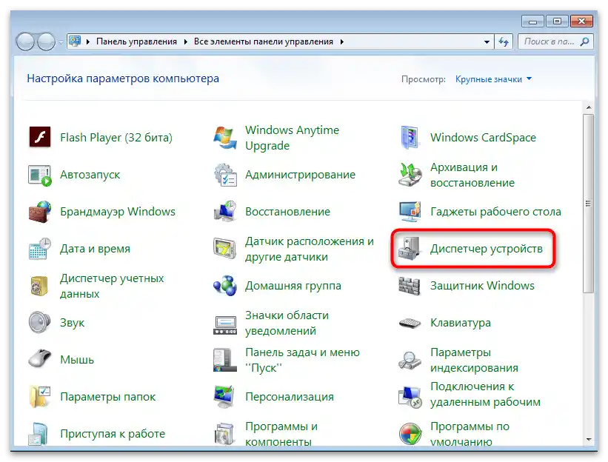Maximize the Control Panel window
This screenshot has width=608, height=462.
pyautogui.click(x=557, y=21)
